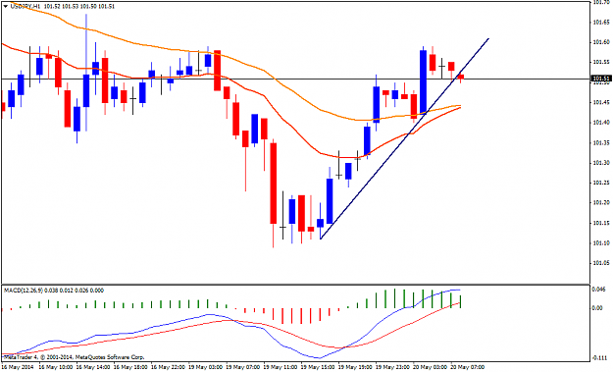Click the 19 May 03:00 time label
The image size is (613, 372).
pyautogui.click(x=205, y=367)
